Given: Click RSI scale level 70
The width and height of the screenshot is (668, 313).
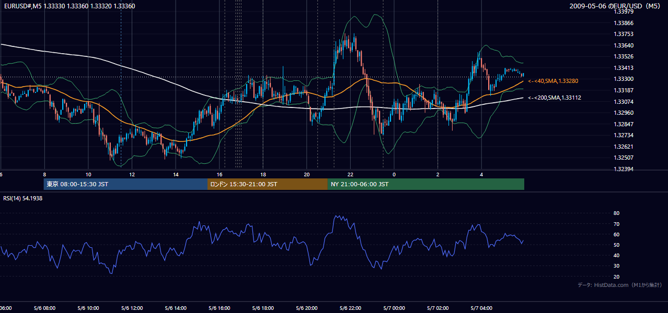Looking at the screenshot, I should coord(616,224).
